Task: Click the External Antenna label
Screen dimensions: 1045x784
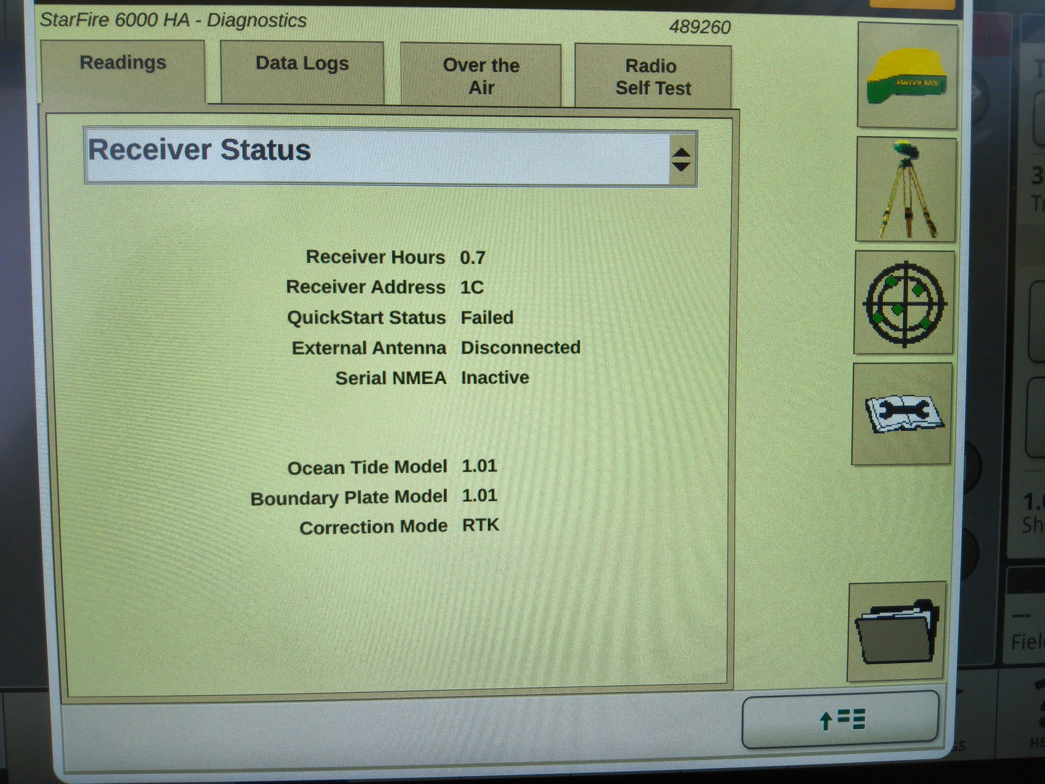Action: [369, 348]
